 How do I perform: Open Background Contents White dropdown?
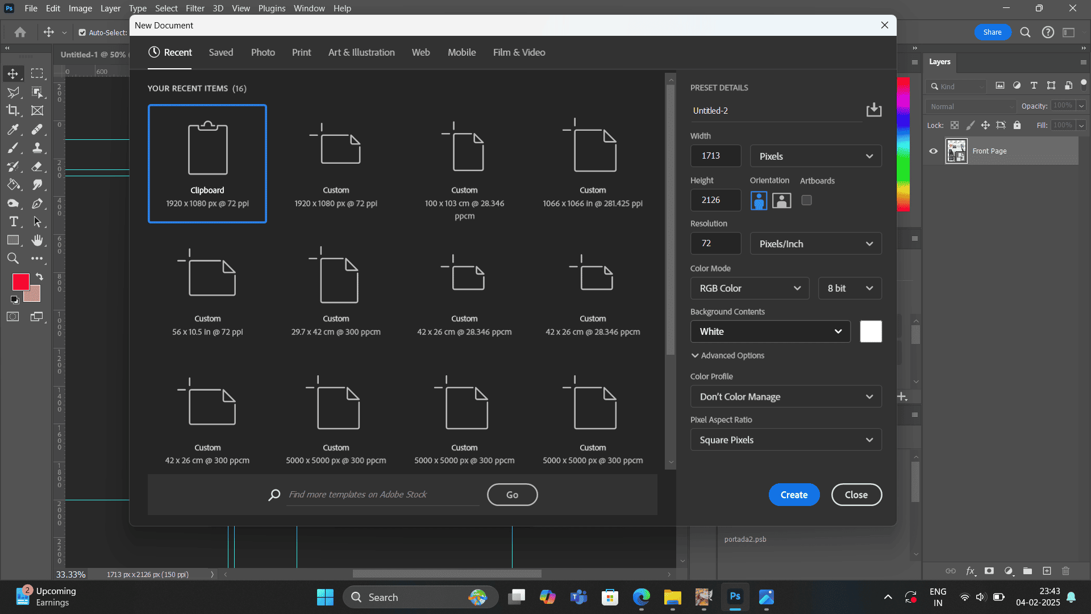[x=770, y=331]
